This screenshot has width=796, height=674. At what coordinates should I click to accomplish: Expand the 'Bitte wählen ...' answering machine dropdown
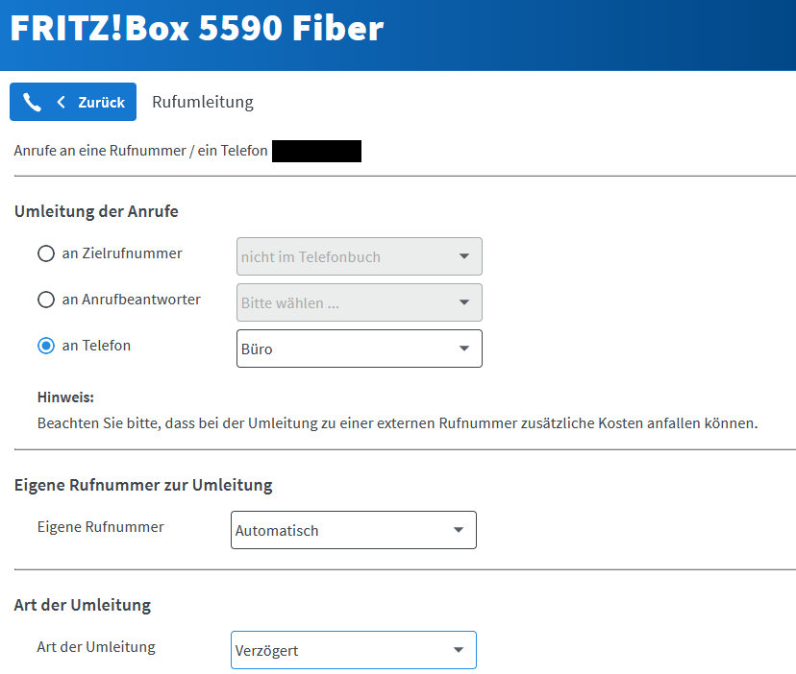[359, 302]
